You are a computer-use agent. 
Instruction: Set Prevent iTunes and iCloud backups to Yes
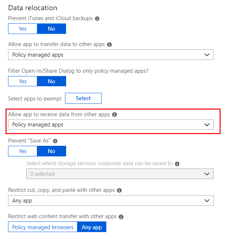click(23, 29)
